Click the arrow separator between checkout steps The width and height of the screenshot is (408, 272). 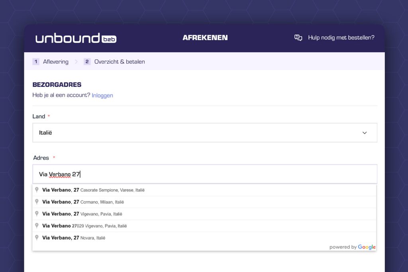pos(76,62)
